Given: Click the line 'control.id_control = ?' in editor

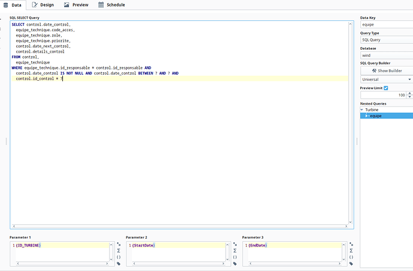Looking at the screenshot, I should [x=39, y=78].
